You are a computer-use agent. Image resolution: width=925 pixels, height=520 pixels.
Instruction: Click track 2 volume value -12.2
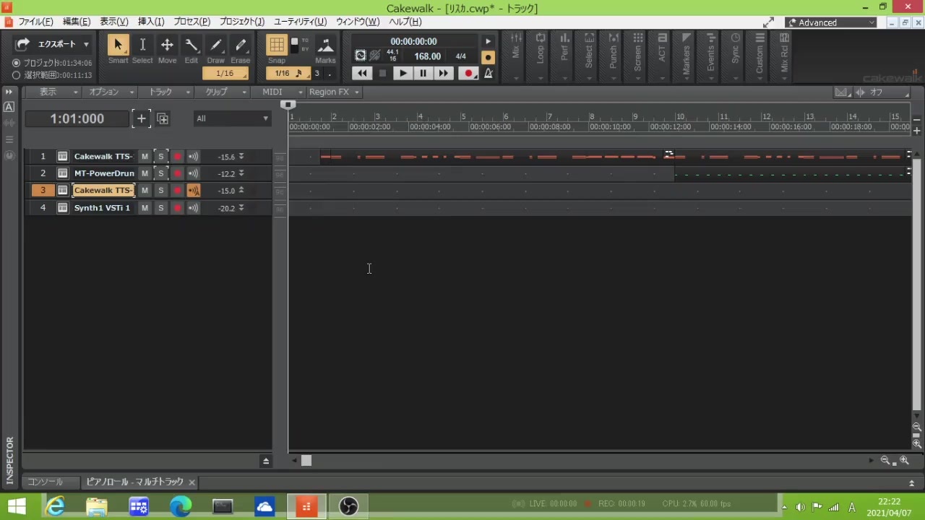point(226,174)
